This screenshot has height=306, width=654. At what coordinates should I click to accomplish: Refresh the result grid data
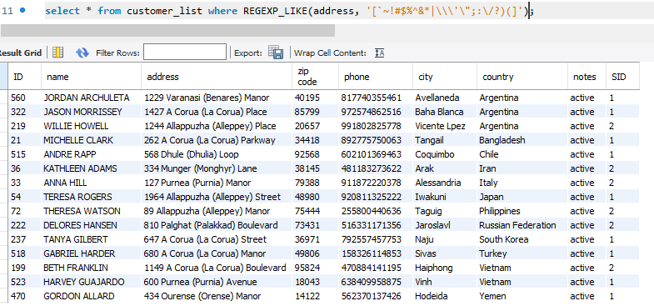coord(82,53)
